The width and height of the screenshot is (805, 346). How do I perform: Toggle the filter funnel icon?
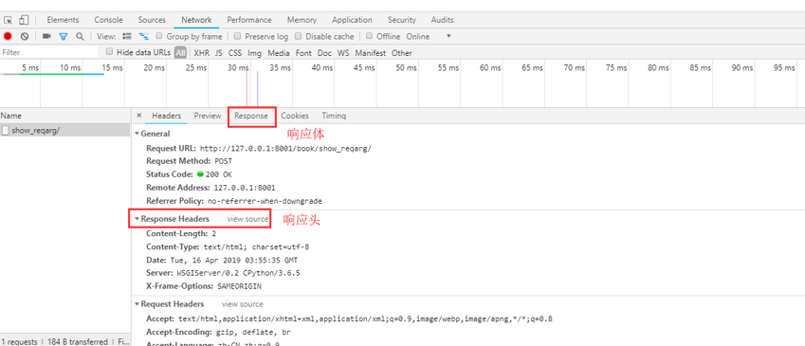click(x=64, y=36)
